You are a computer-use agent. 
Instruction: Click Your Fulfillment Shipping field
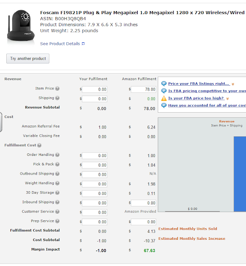(94, 99)
